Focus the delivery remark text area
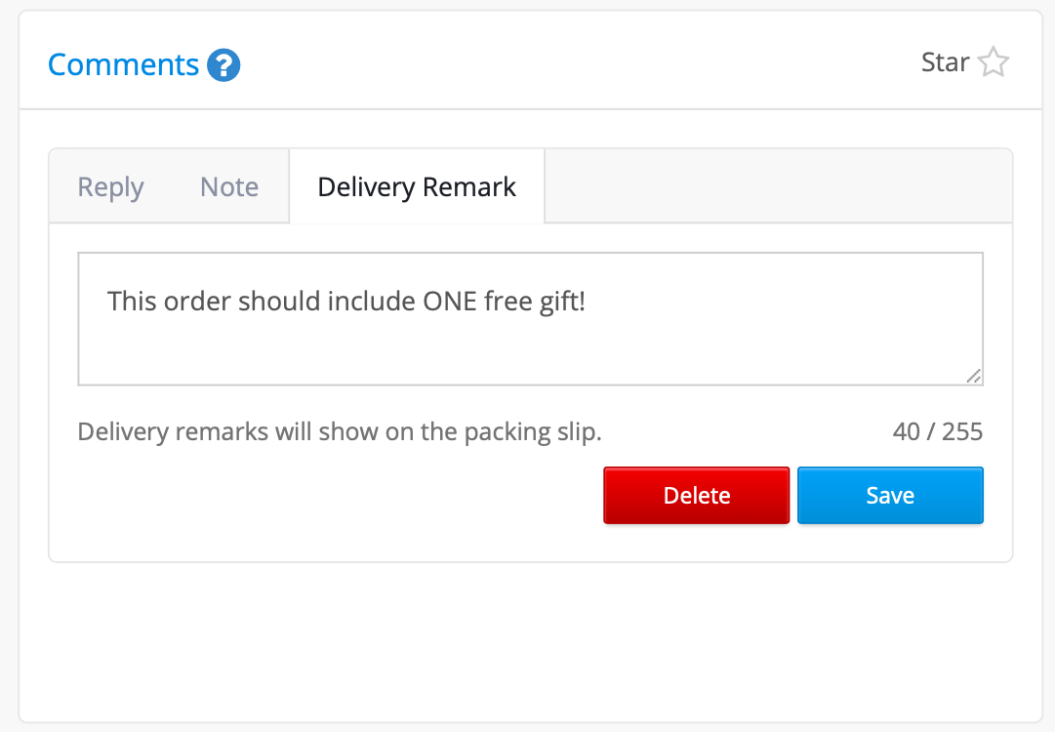This screenshot has width=1055, height=732. 530,319
